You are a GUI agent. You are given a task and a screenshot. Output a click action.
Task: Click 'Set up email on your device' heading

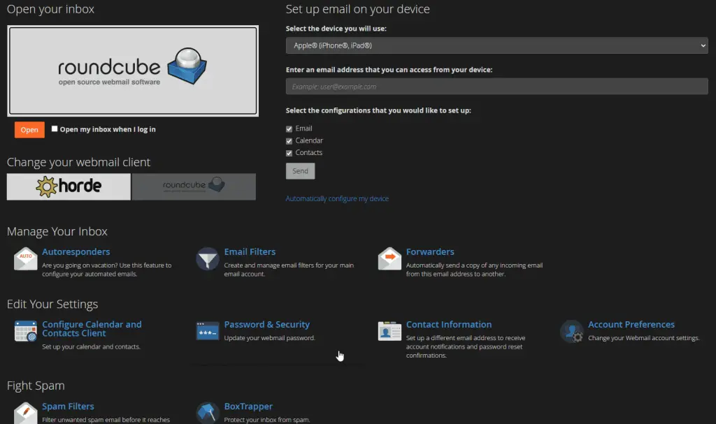pyautogui.click(x=357, y=9)
